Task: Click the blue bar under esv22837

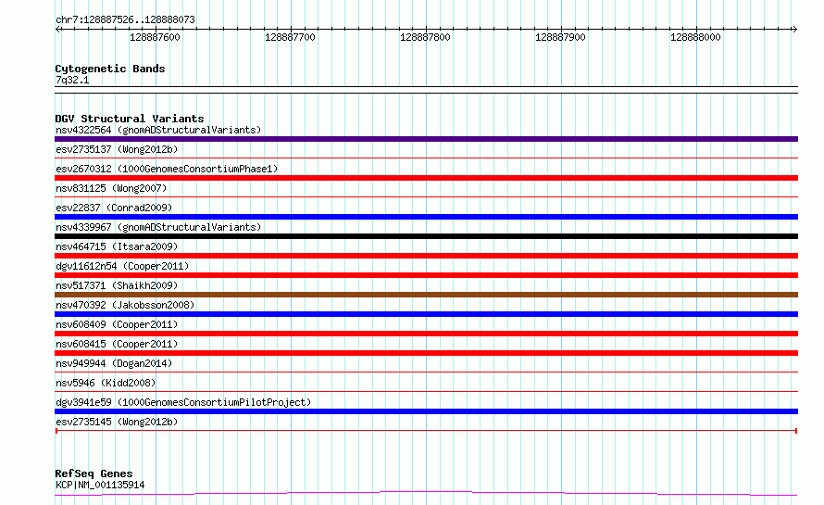Action: (x=426, y=217)
